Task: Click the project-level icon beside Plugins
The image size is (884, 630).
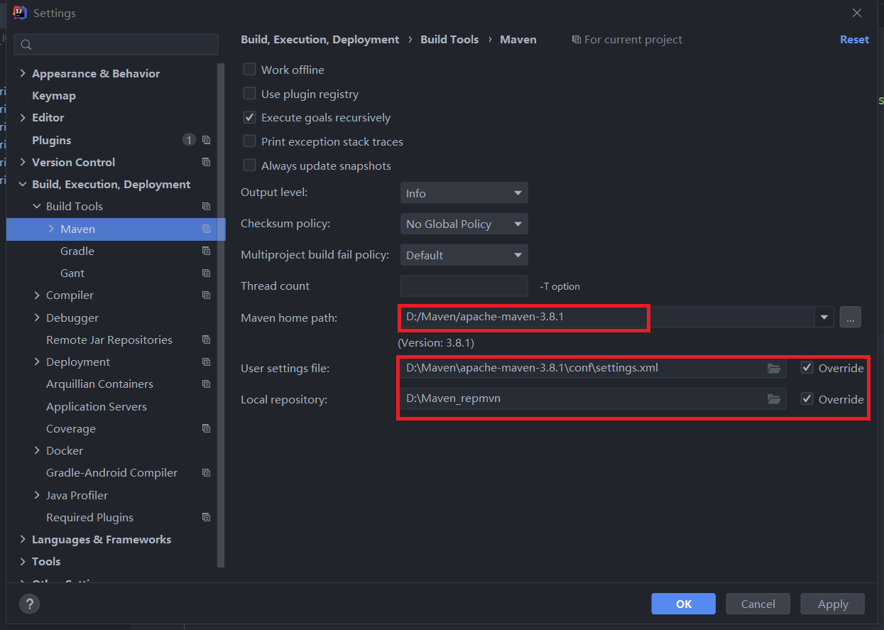Action: [206, 140]
